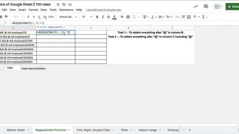The height and width of the screenshot is (134, 239).
Task: Open the borders tool
Action: click(x=128, y=17)
